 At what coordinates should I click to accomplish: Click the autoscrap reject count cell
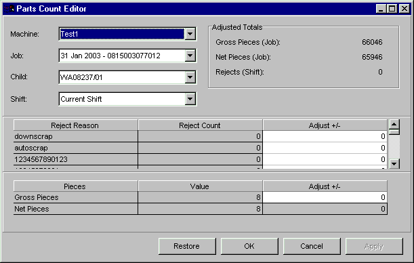coord(200,148)
